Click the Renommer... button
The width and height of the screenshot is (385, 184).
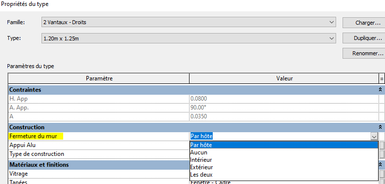pyautogui.click(x=364, y=53)
